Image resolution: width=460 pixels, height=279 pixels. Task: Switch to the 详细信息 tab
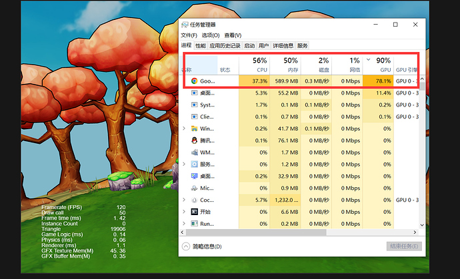coord(283,46)
